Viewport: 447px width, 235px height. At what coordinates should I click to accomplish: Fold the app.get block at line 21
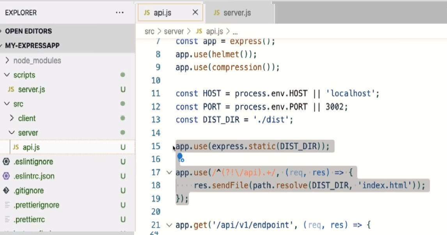169,225
